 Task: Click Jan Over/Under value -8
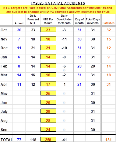64,57
